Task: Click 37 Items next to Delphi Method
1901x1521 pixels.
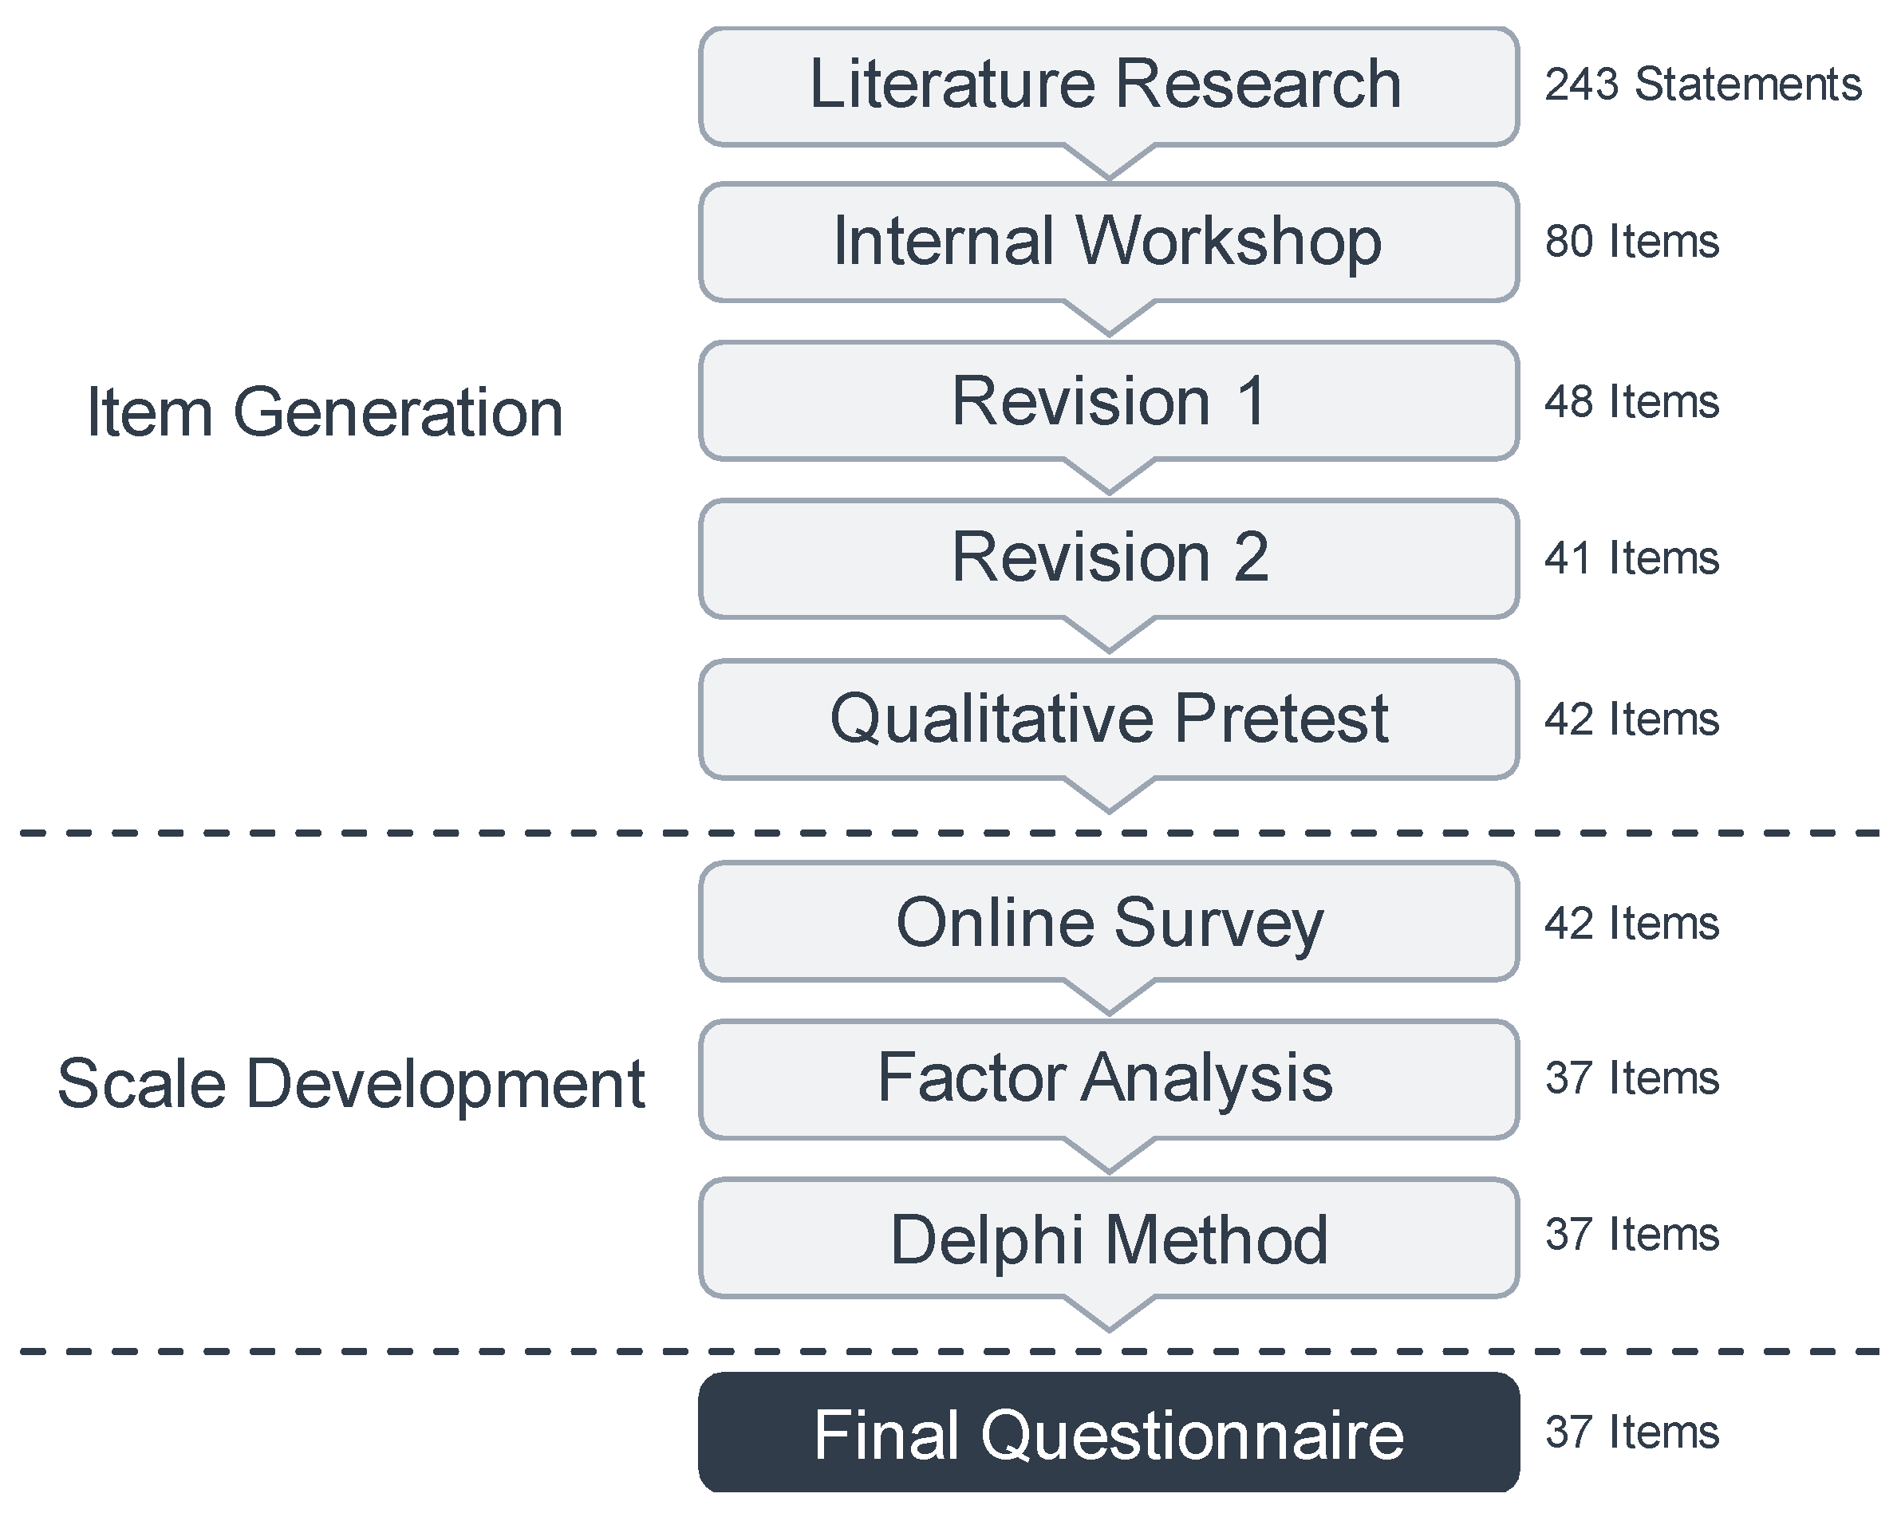Action: [1631, 1234]
